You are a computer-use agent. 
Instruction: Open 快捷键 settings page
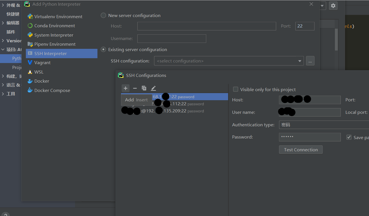click(13, 14)
